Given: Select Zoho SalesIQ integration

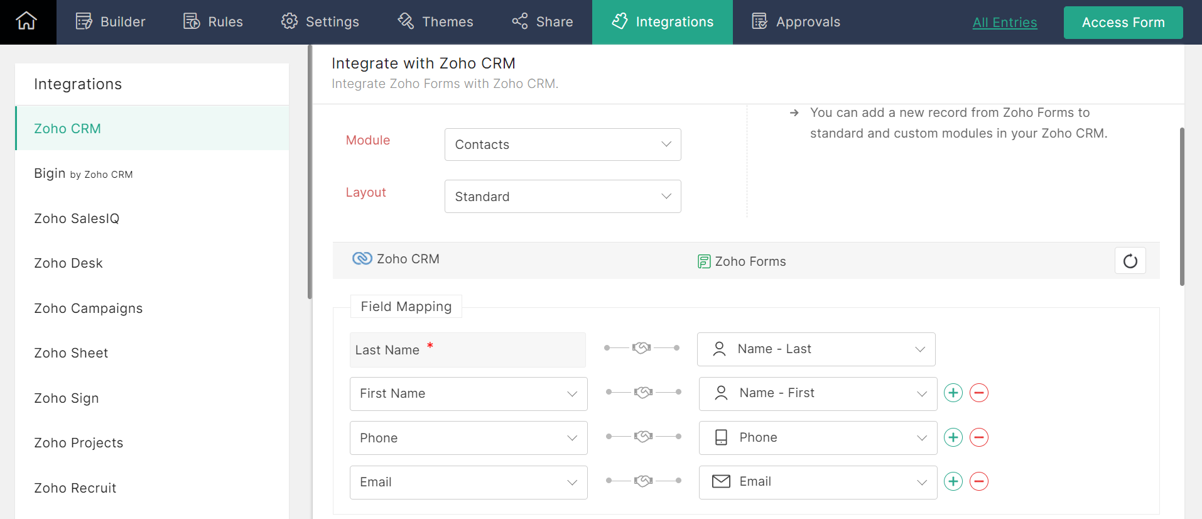Looking at the screenshot, I should 152,218.
